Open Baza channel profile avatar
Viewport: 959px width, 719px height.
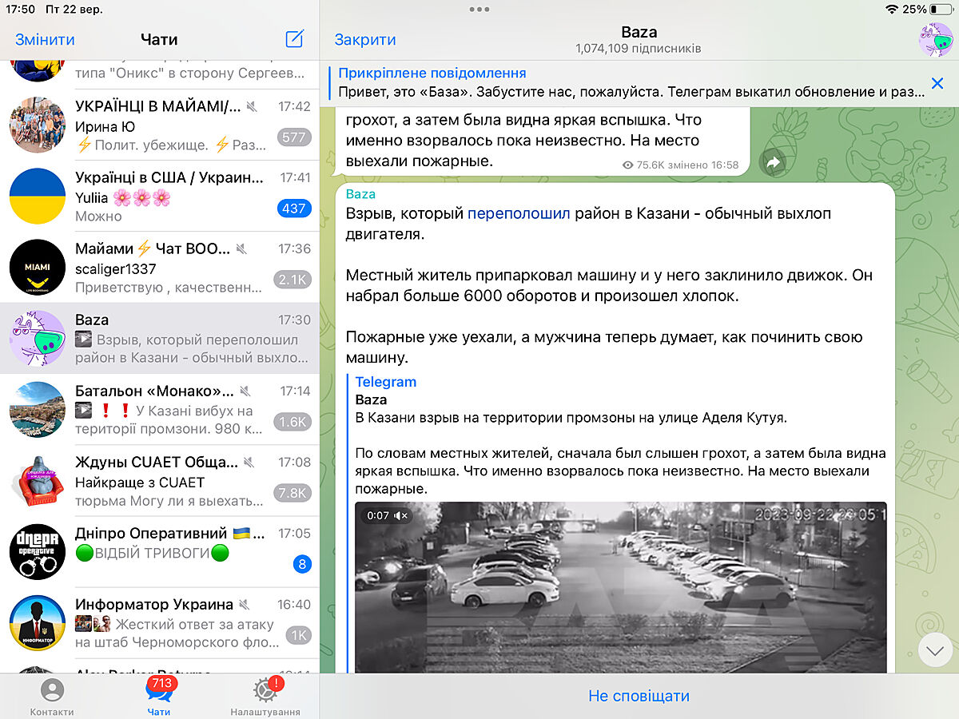point(935,40)
